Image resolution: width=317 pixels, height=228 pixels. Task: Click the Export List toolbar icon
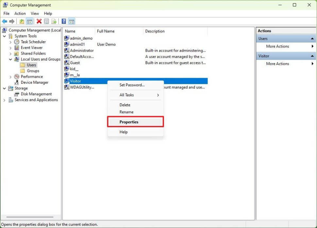coord(54,21)
